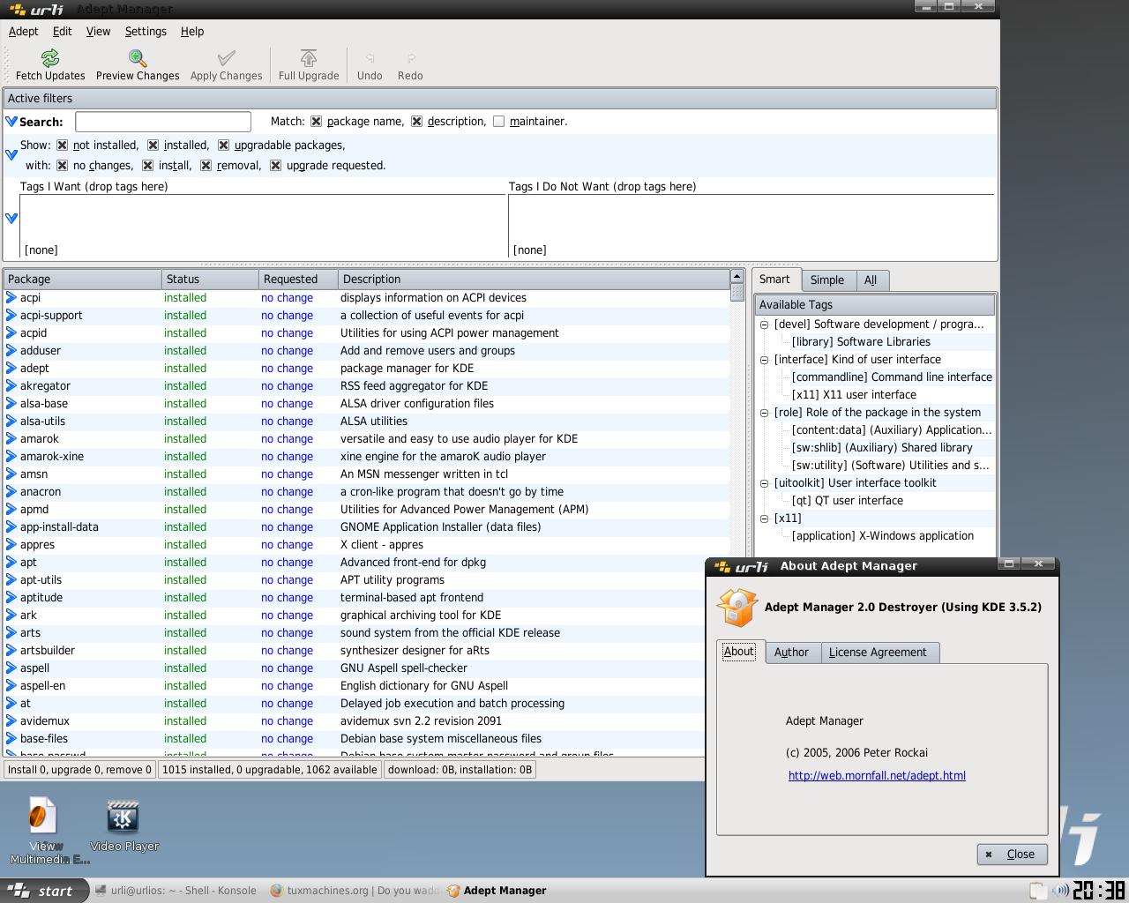Click the Adept Manager title bar logo

coord(36,9)
